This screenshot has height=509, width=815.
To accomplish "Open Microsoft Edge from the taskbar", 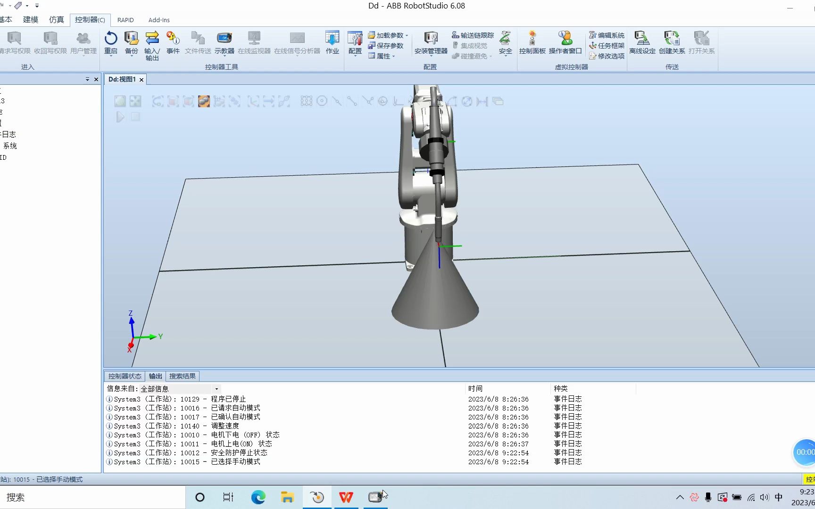I will pos(258,497).
